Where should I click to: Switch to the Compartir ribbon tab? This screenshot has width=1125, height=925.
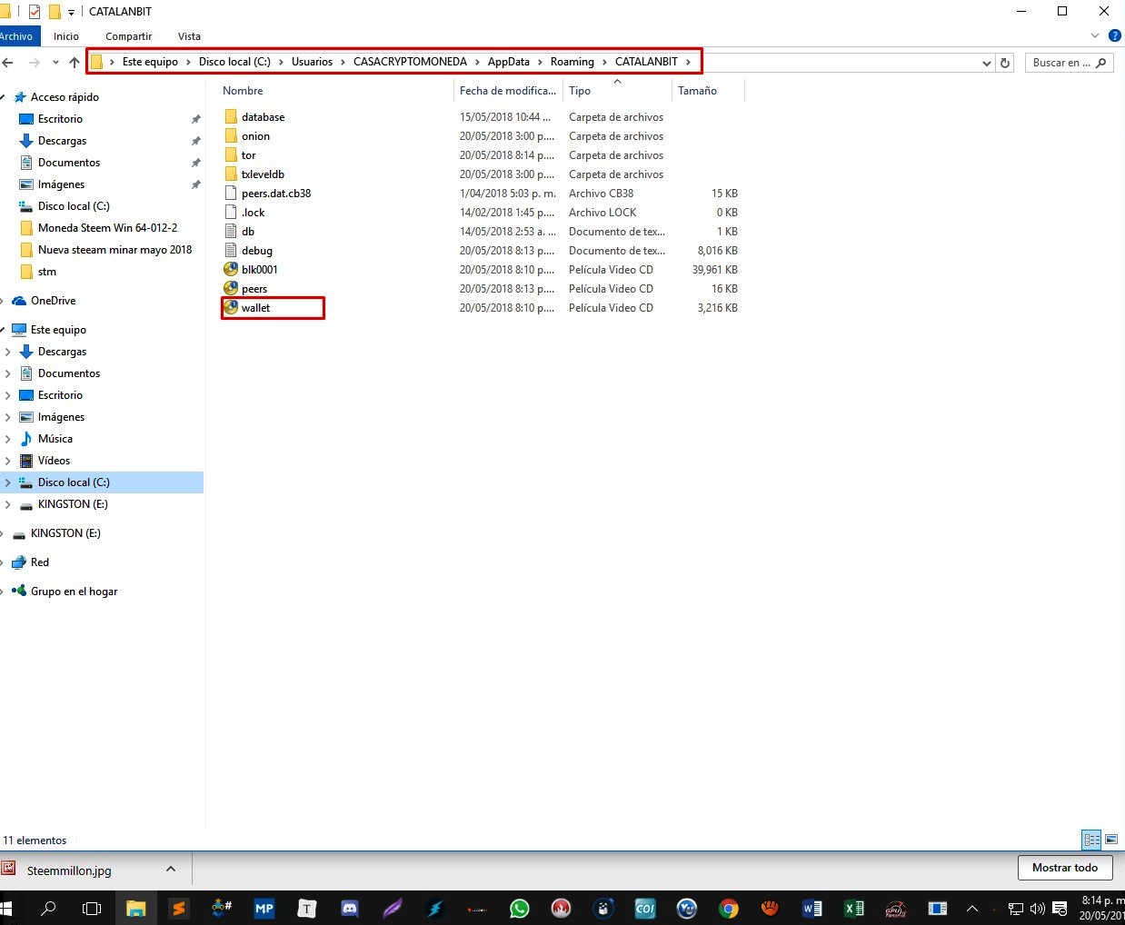click(128, 36)
